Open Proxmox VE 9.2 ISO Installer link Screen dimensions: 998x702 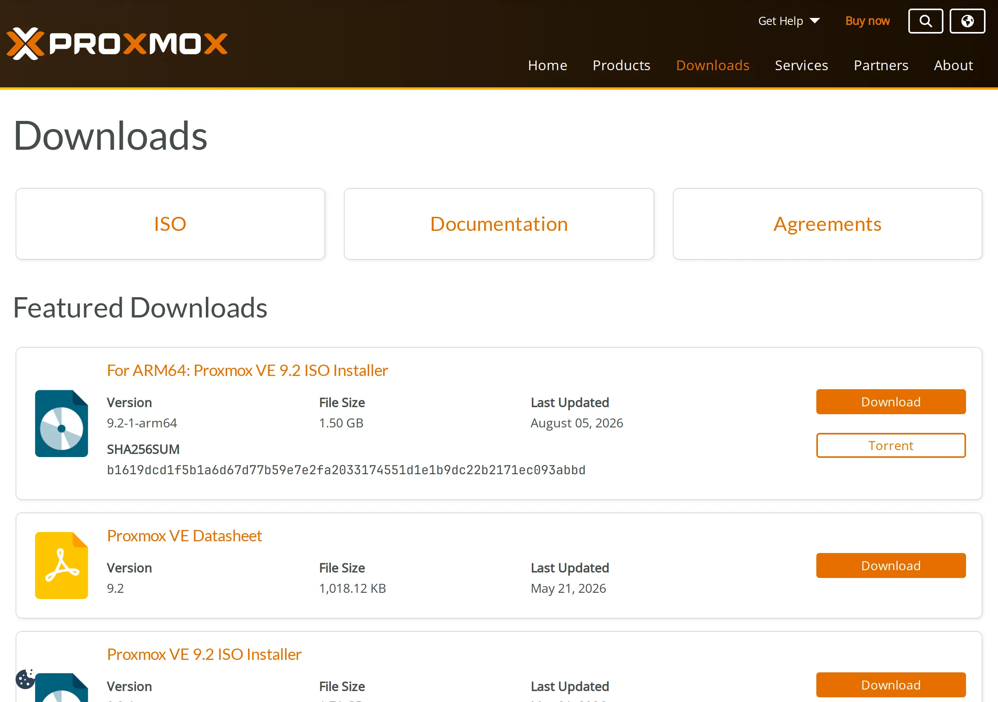(x=204, y=654)
